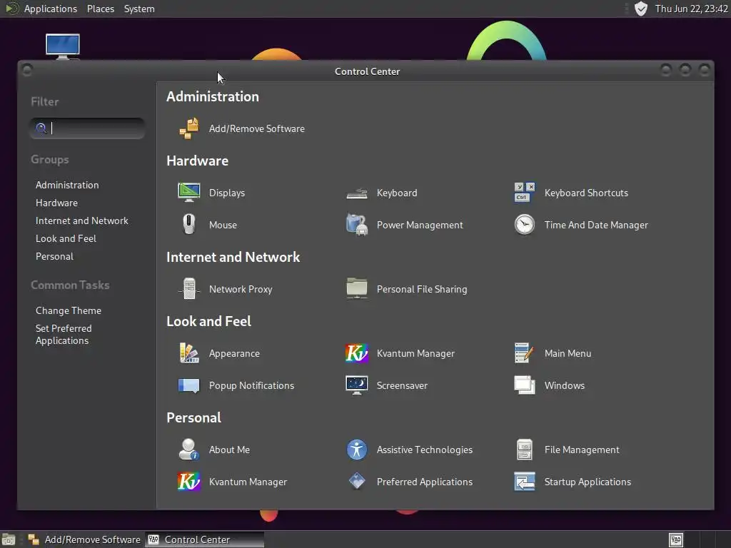
Task: Open the Appearance icon
Action: 188,353
